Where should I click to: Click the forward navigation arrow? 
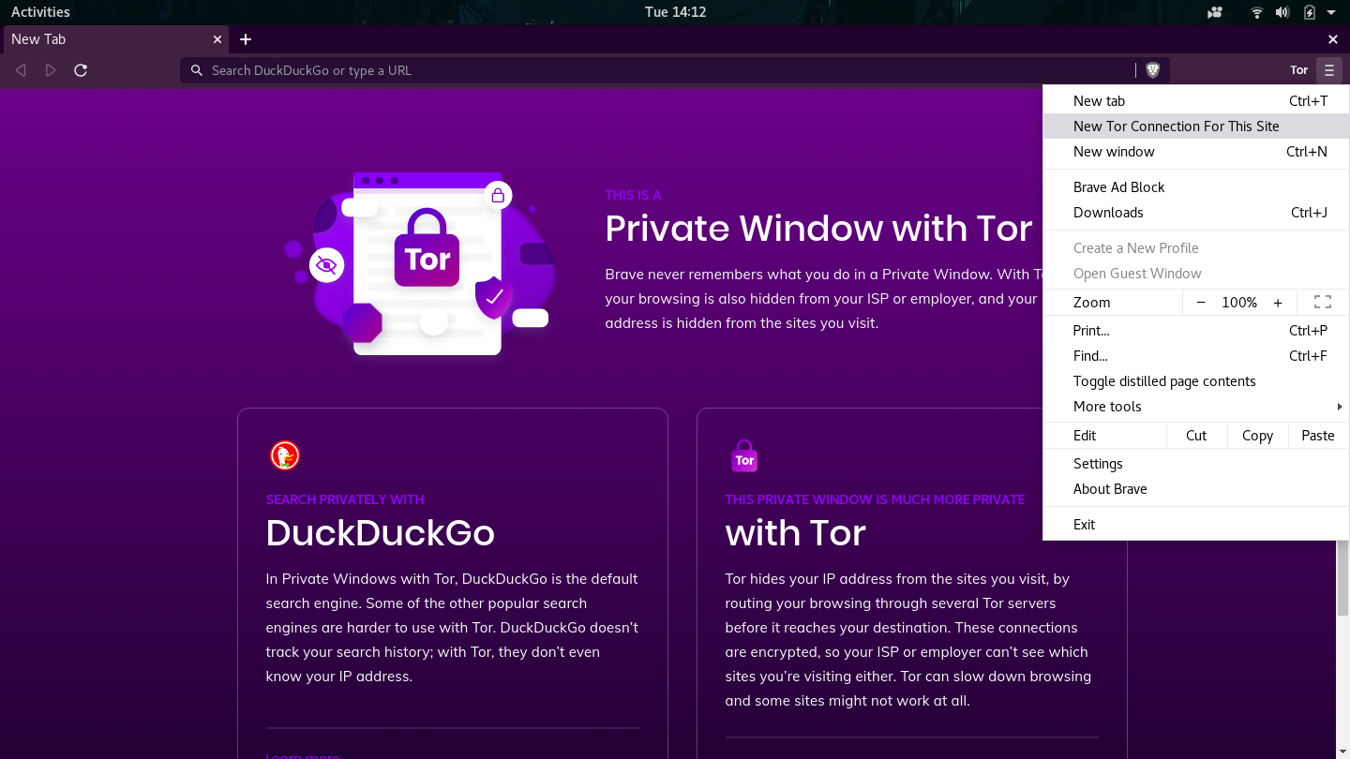[51, 69]
